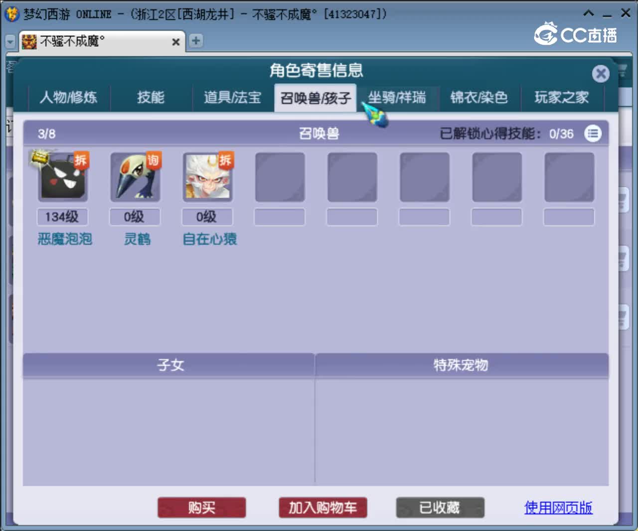Open the 道具/法宝 tab
Viewport: 638px width, 531px height.
point(233,97)
